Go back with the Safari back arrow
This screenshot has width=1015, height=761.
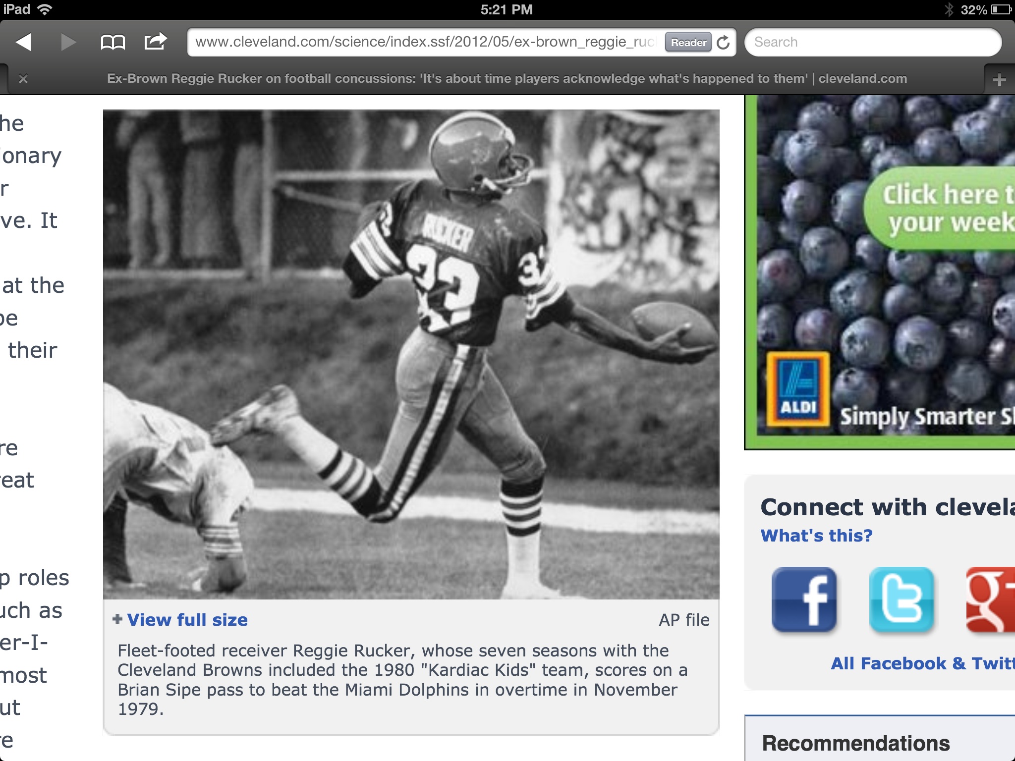point(23,42)
